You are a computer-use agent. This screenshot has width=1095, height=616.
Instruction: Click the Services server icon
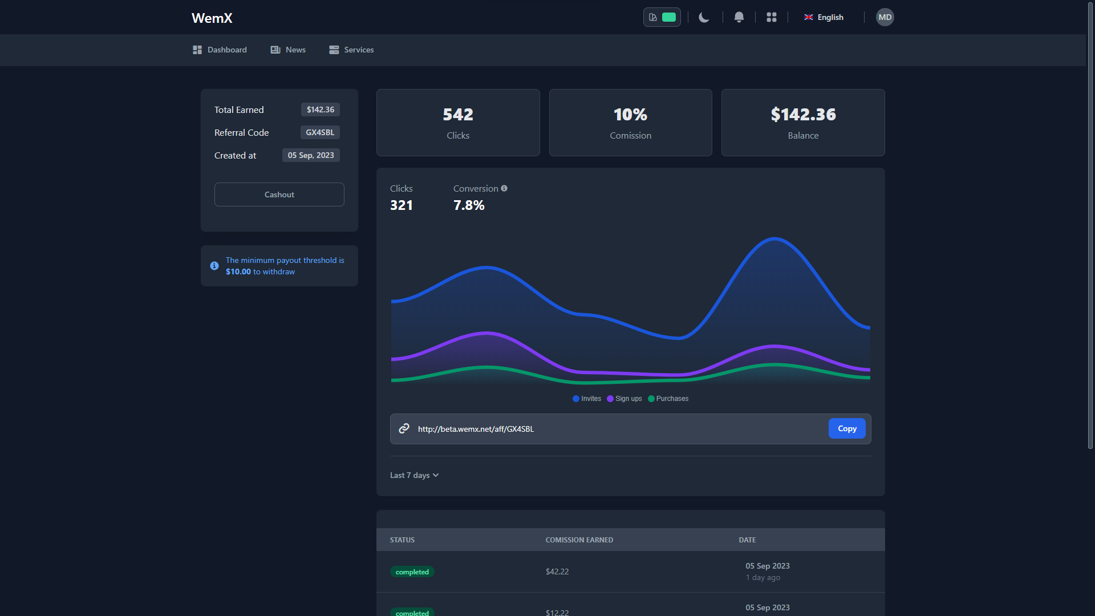point(334,50)
